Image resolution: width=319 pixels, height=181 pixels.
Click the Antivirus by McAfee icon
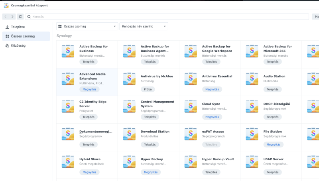pyautogui.click(x=129, y=79)
